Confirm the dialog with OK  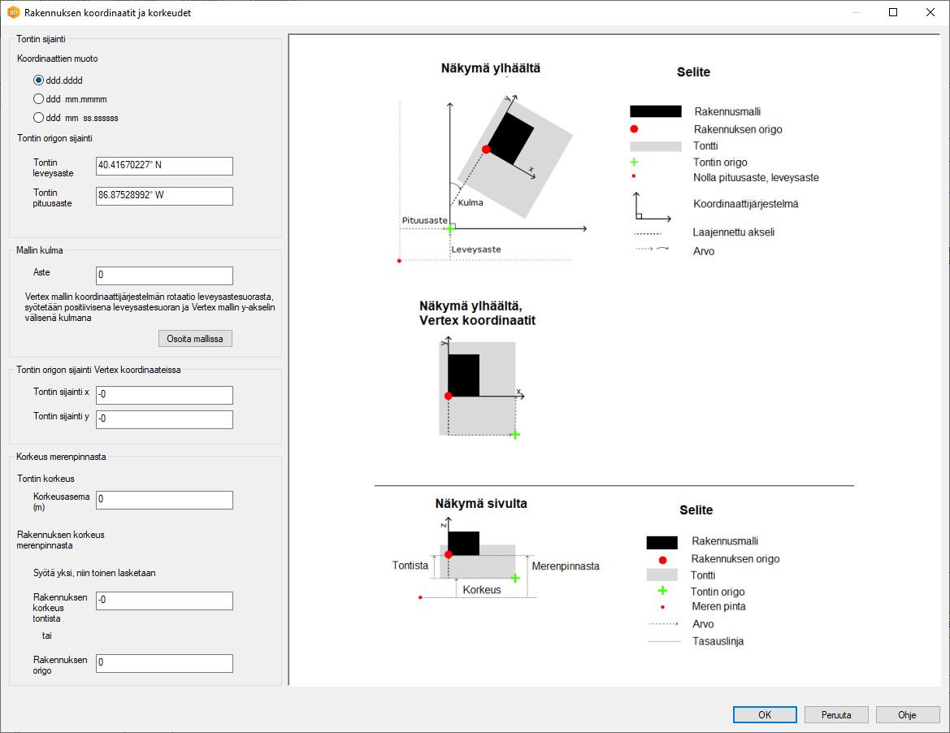pyautogui.click(x=764, y=715)
